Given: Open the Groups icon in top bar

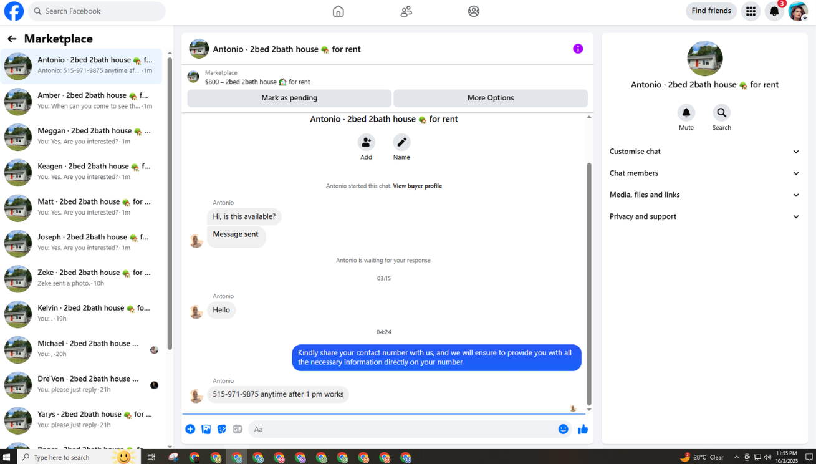Looking at the screenshot, I should click(x=474, y=11).
